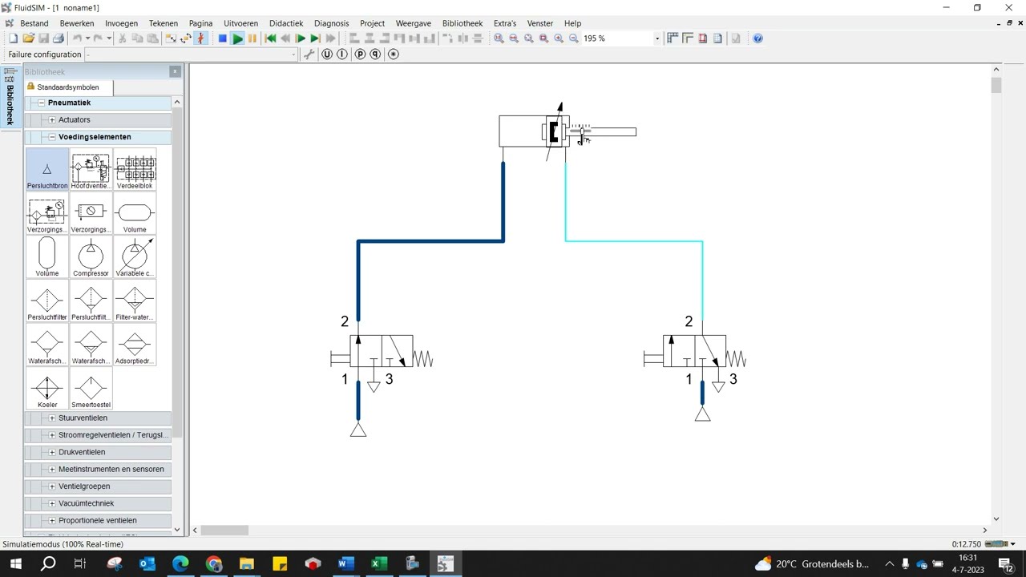Click the circled U toolbar icon

point(327,54)
